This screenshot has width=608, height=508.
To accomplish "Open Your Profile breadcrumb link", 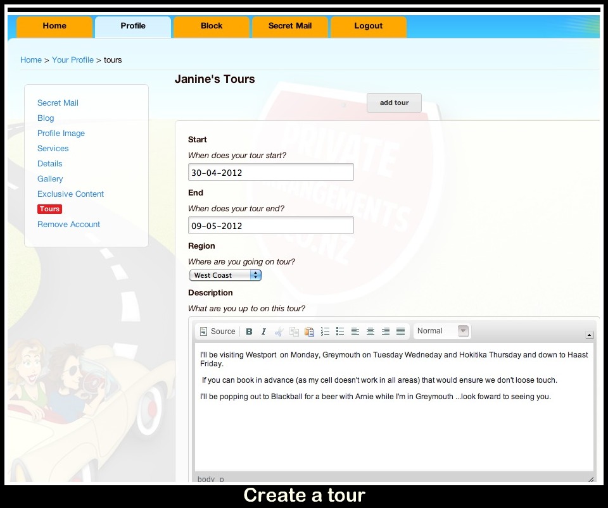I will [x=73, y=60].
